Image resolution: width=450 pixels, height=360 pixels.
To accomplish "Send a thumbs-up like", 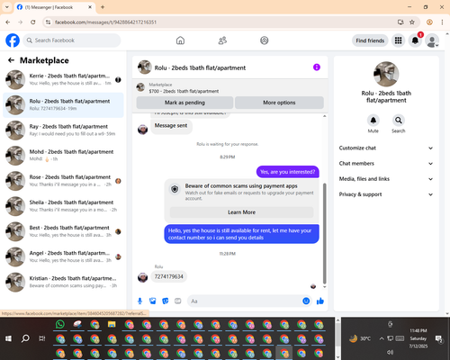I will pyautogui.click(x=320, y=301).
